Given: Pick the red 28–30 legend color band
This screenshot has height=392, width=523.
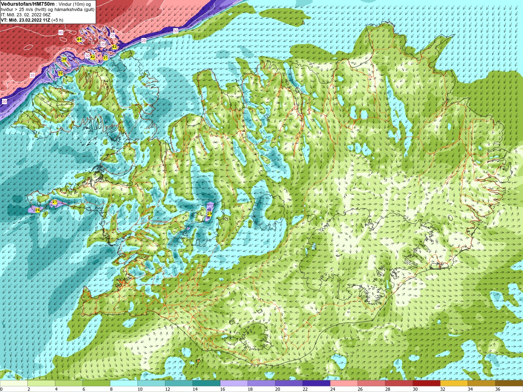Looking at the screenshot, I should tap(399, 383).
